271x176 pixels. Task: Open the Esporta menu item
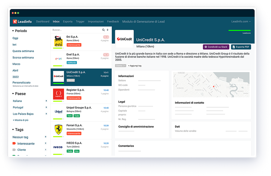coord(67,21)
